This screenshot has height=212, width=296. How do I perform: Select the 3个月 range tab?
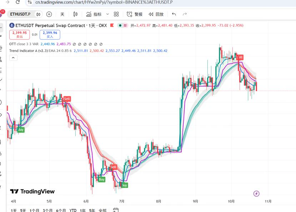click(x=47, y=210)
